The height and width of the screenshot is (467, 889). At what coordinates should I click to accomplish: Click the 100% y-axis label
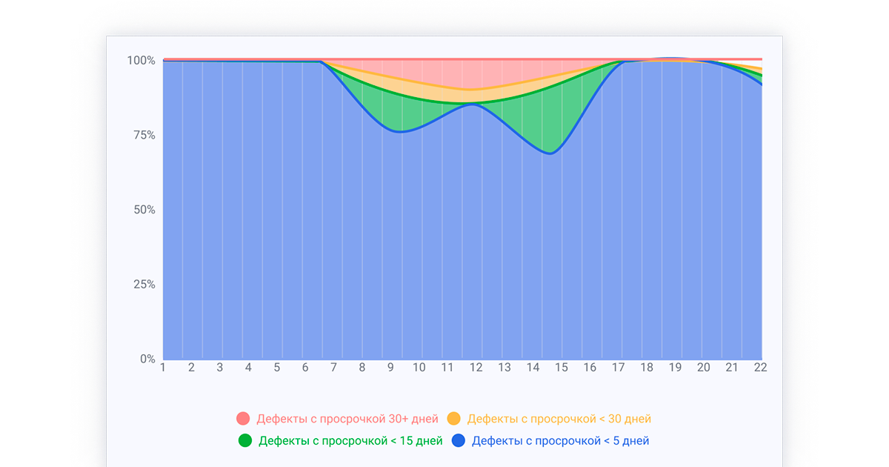pos(141,60)
